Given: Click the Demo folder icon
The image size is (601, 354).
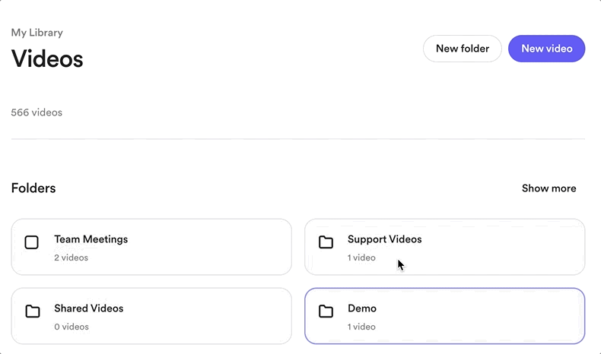Looking at the screenshot, I should point(326,311).
